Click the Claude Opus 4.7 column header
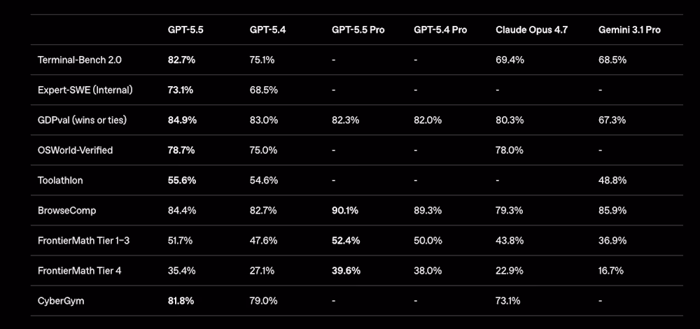The height and width of the screenshot is (329, 700). (533, 30)
